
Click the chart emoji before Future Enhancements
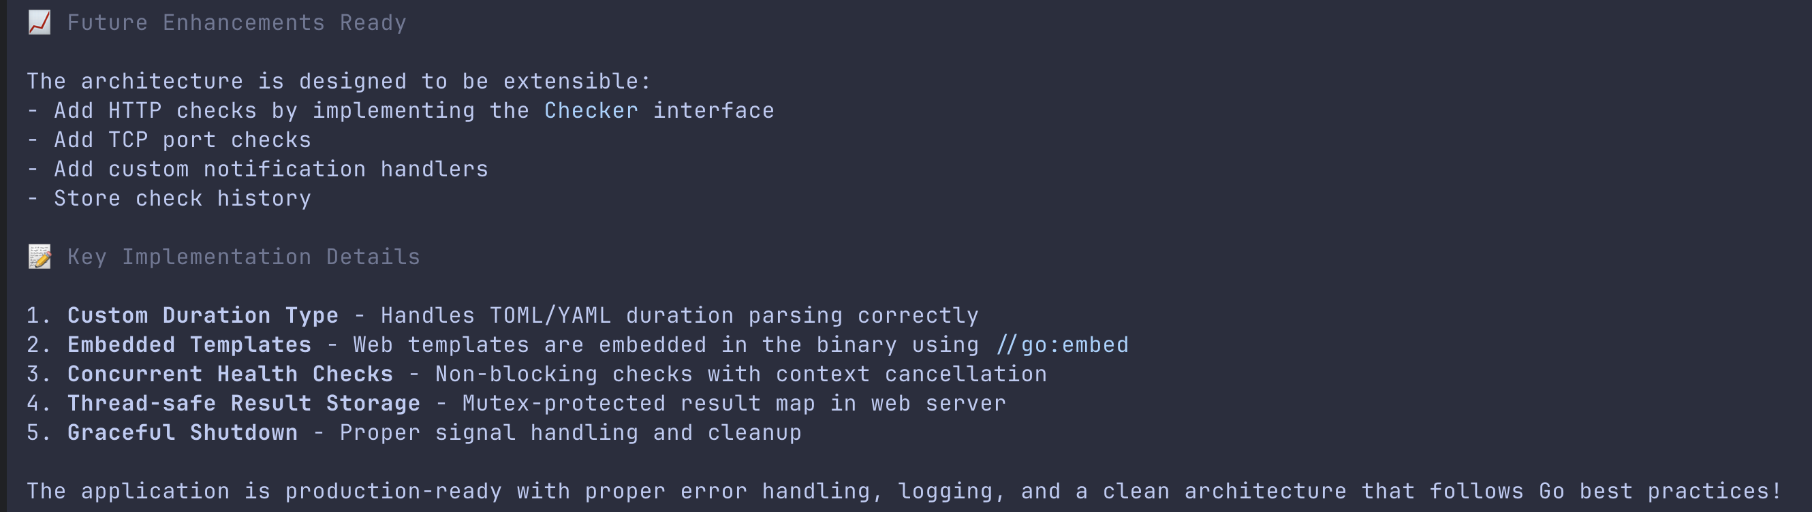(x=40, y=22)
